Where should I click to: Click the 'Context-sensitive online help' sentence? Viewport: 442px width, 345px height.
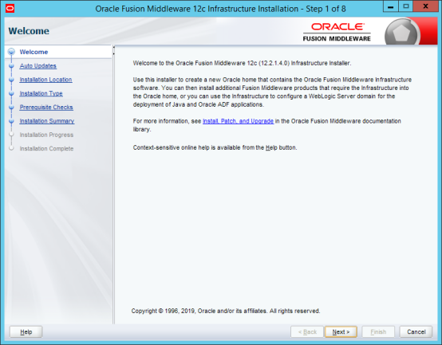215,147
